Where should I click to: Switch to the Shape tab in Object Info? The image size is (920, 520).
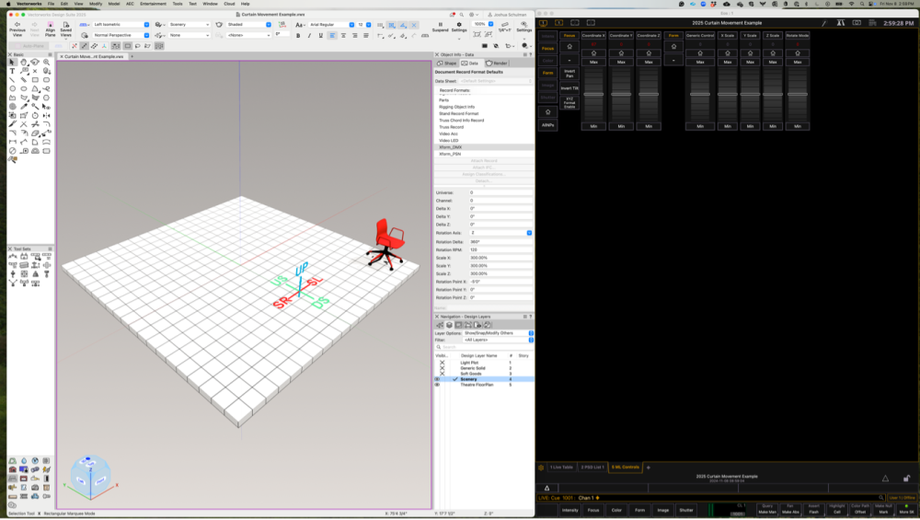[x=446, y=63]
